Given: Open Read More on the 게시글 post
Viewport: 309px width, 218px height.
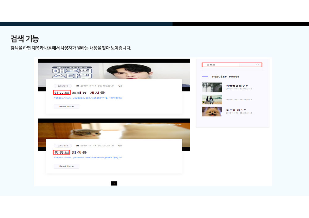Looking at the screenshot, I should tap(66, 107).
